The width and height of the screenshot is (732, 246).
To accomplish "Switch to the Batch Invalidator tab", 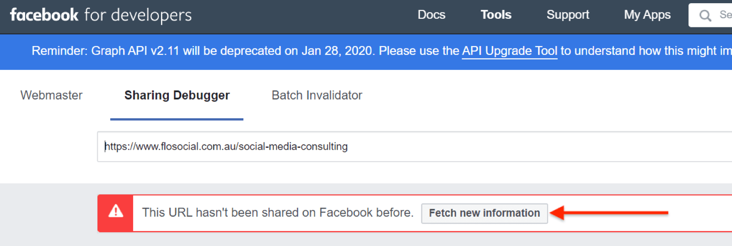I will coord(317,95).
